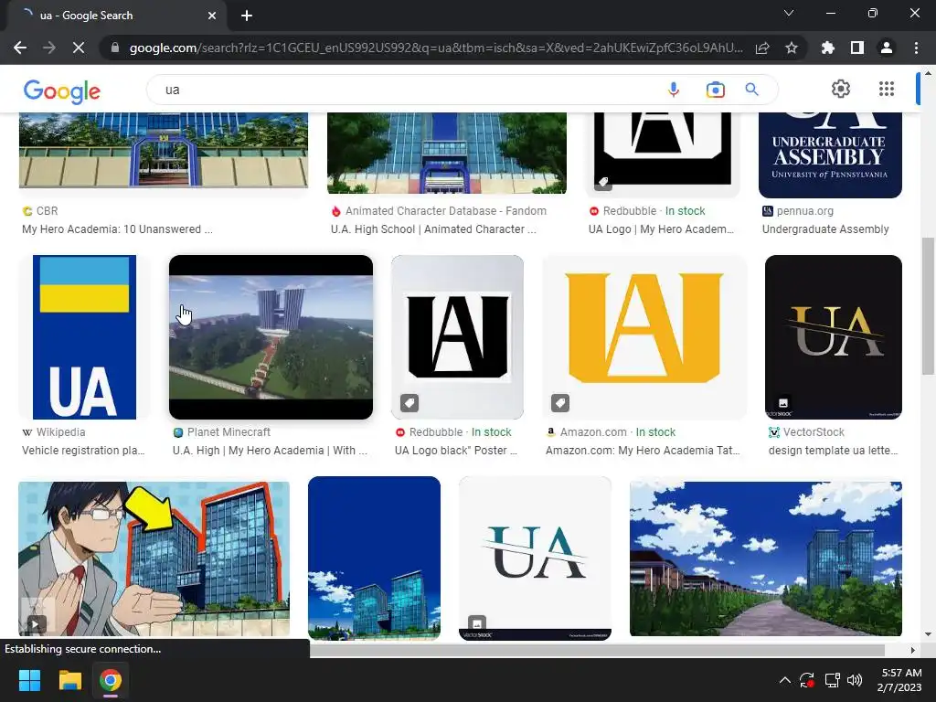
Task: Open File Explorer from the taskbar
Action: pyautogui.click(x=69, y=680)
